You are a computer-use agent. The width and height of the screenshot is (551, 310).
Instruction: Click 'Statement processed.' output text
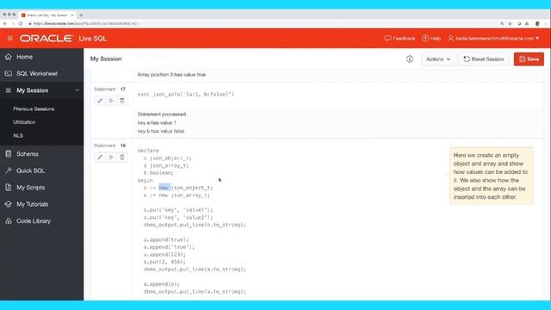(x=162, y=115)
